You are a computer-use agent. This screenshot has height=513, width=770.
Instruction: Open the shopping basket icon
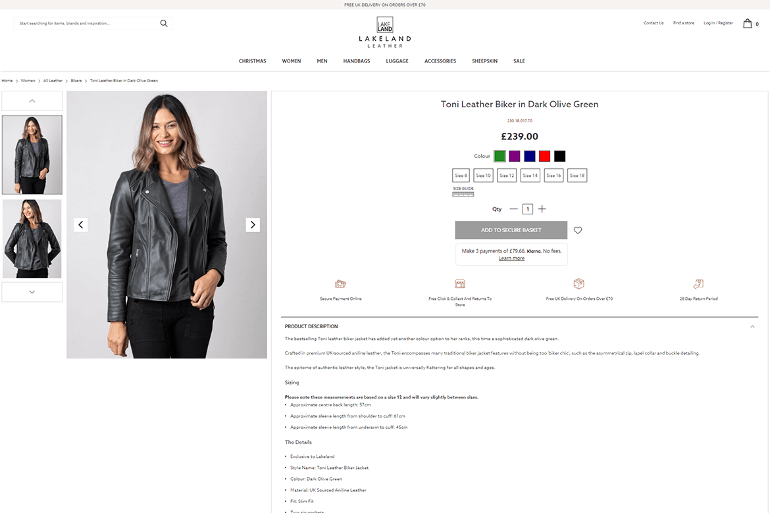[748, 23]
